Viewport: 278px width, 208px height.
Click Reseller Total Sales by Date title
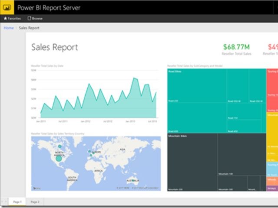click(47, 66)
